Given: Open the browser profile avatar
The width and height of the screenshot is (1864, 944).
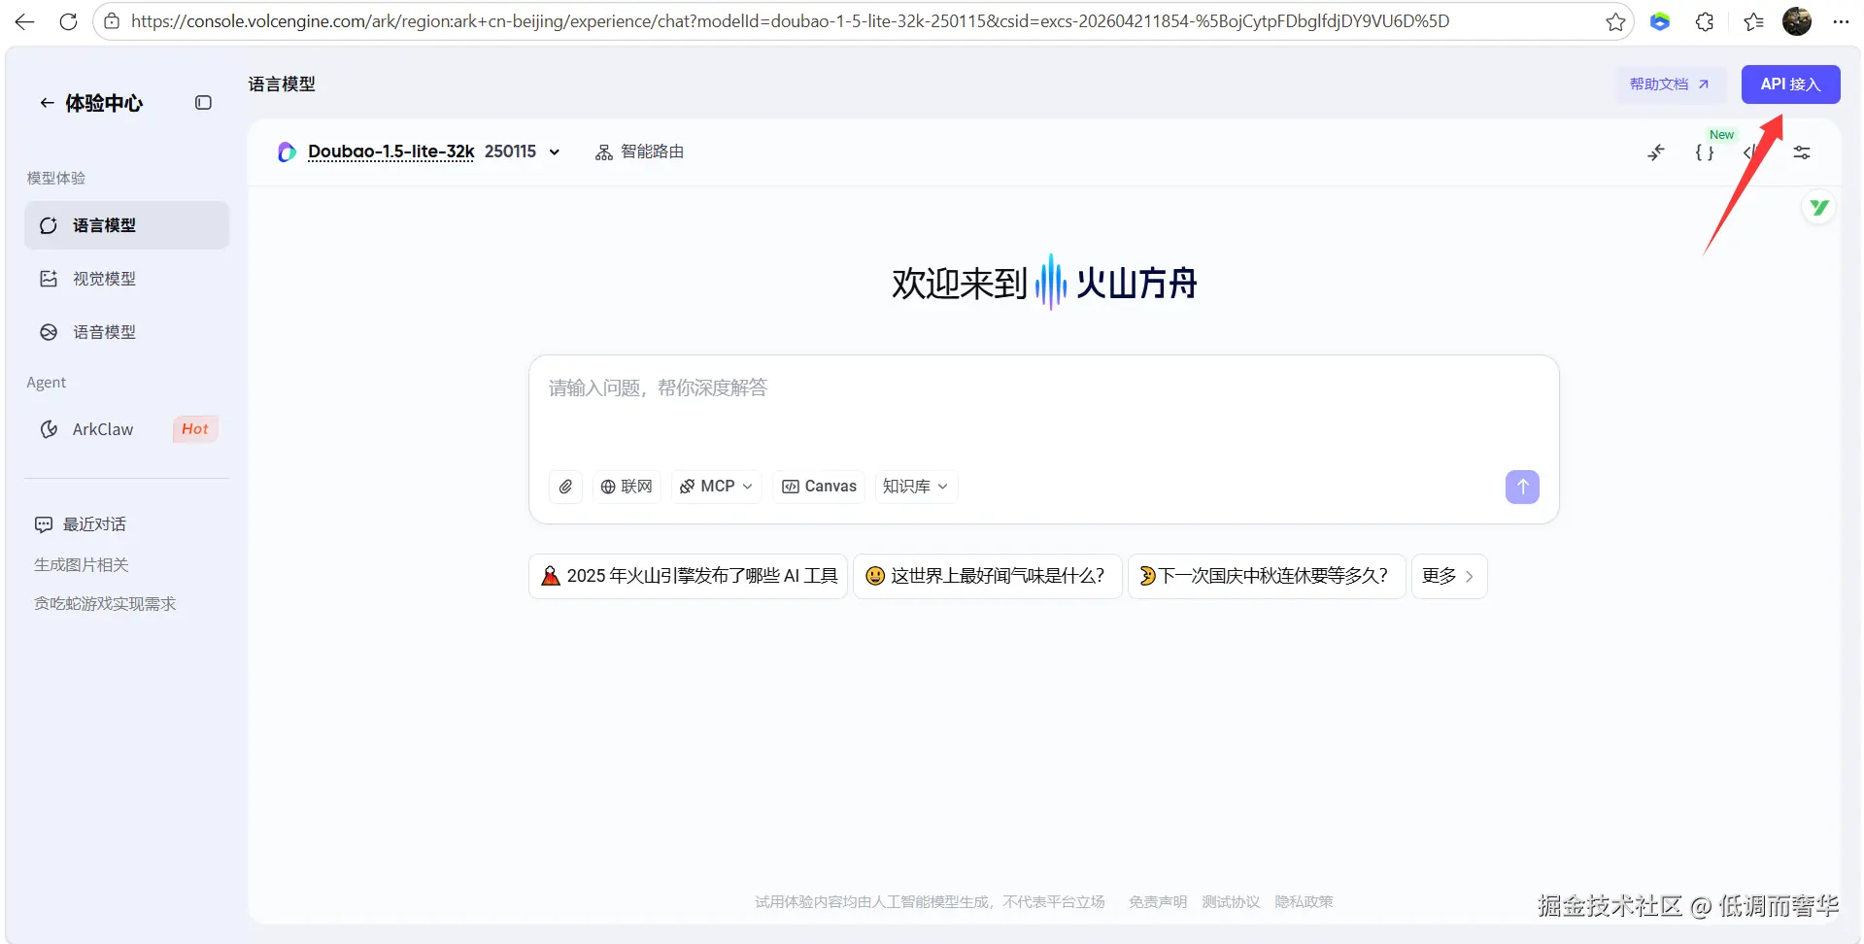Looking at the screenshot, I should pos(1797,21).
